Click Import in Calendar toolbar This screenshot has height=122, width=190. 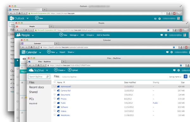click(x=62, y=52)
